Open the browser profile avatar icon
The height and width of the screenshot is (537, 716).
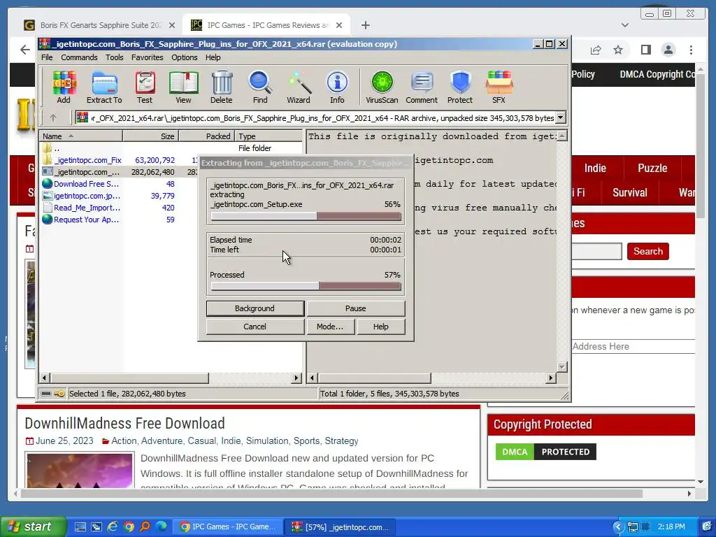(668, 50)
